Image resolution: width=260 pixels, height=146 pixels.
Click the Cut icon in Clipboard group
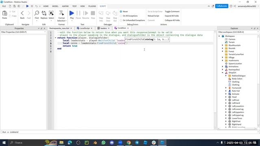(10, 12)
